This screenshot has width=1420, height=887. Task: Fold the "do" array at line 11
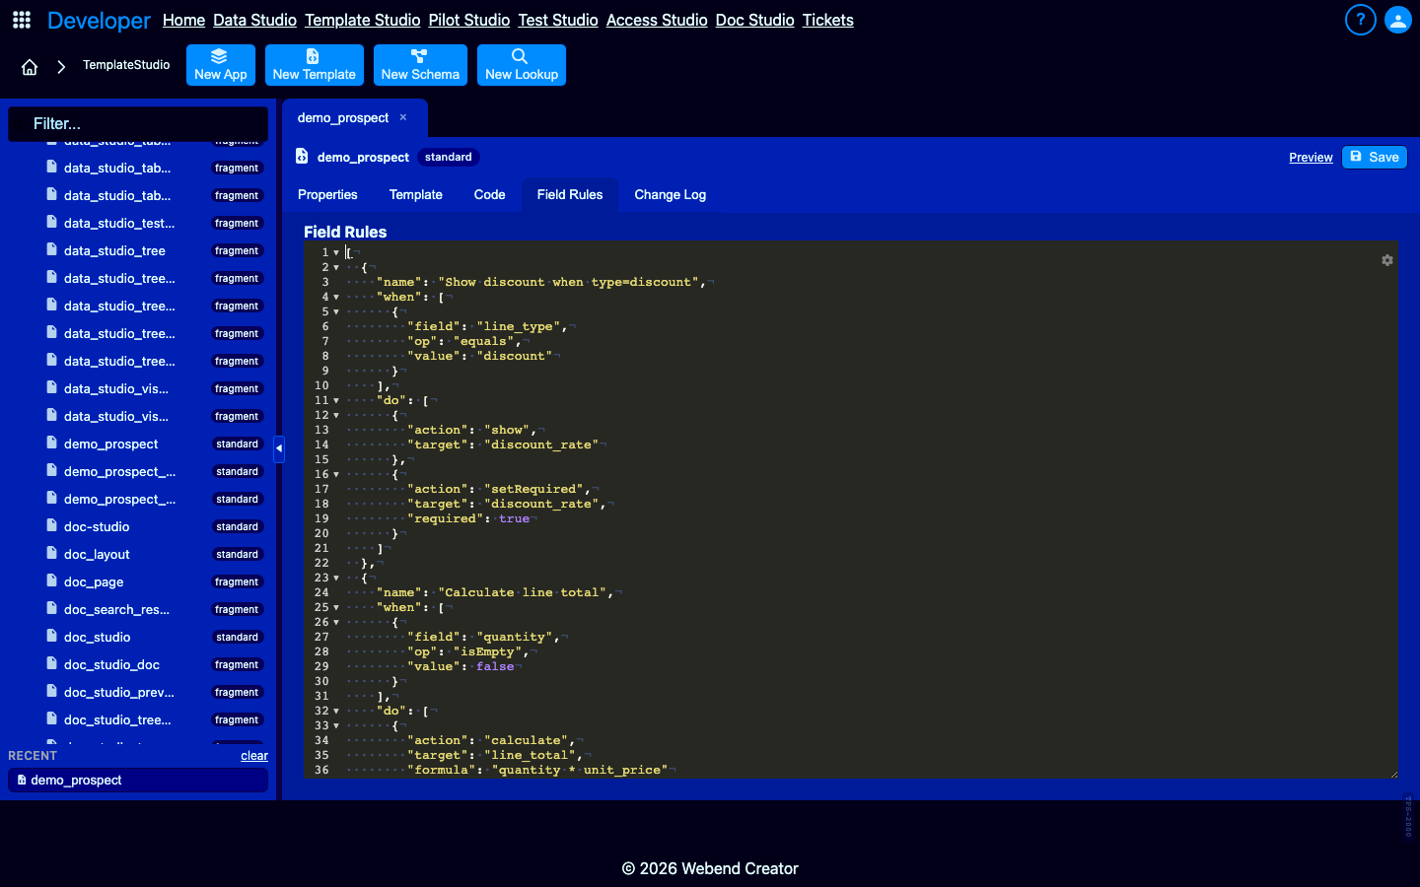[x=336, y=400]
